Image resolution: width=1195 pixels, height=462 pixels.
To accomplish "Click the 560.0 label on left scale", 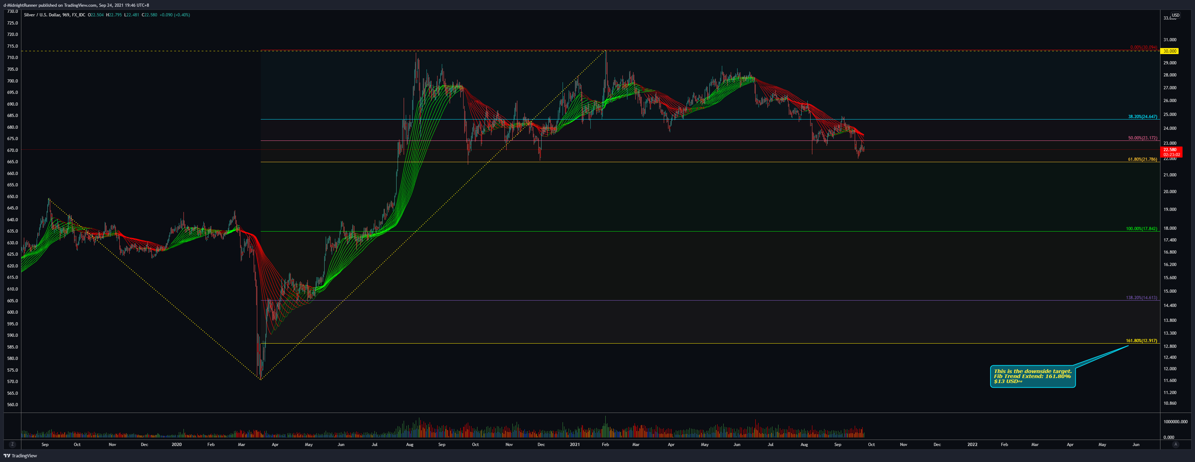I will point(12,405).
